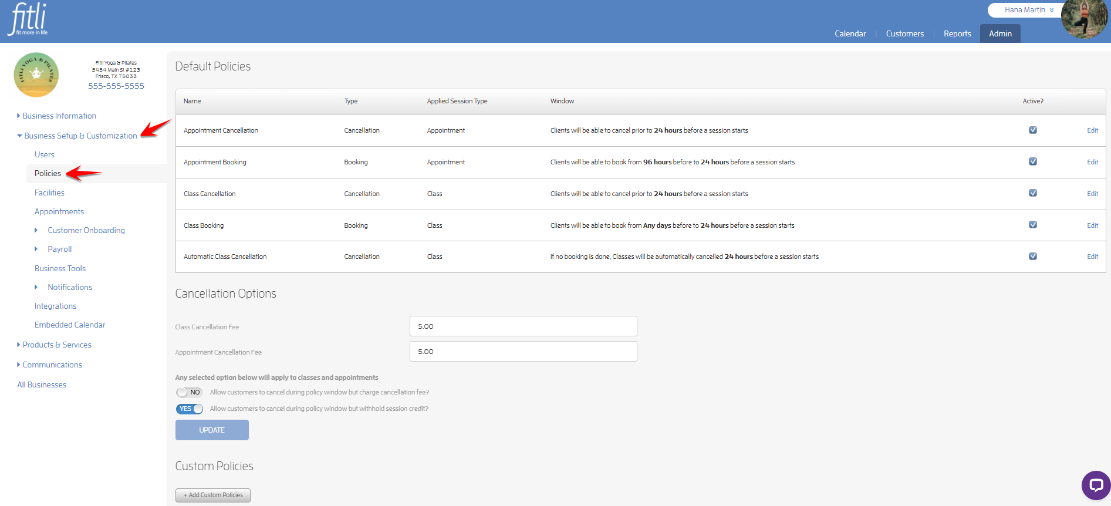Image resolution: width=1111 pixels, height=506 pixels.
Task: Expand the Notifications submenu
Action: pos(63,287)
